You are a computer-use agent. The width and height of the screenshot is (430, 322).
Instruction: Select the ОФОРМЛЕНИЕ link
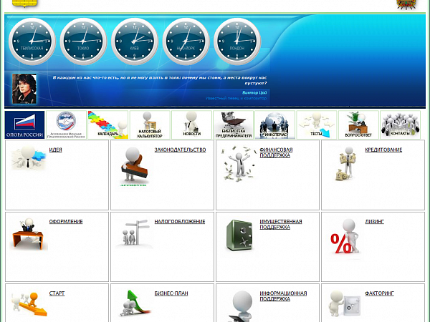coord(65,222)
